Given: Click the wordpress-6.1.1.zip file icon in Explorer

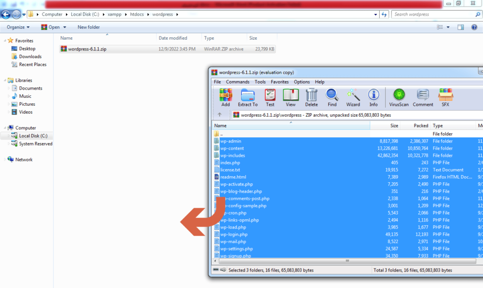Looking at the screenshot, I should tap(64, 49).
